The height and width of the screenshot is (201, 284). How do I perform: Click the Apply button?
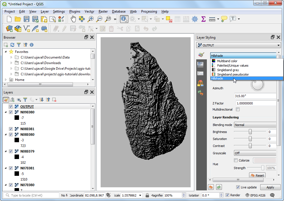(270, 187)
